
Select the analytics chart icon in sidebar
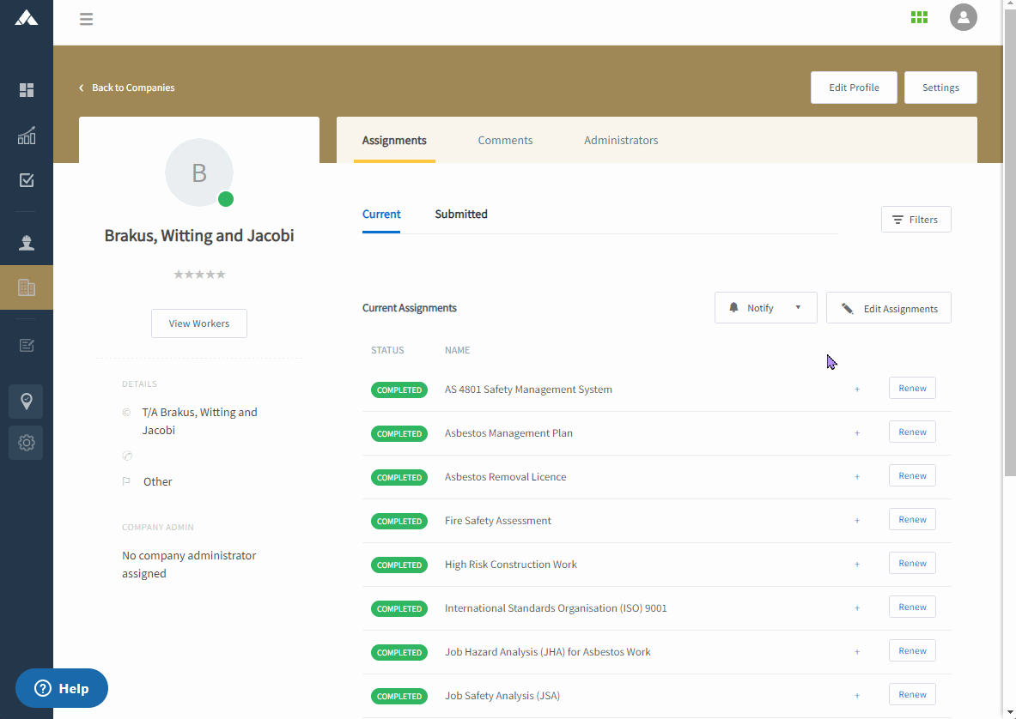26,136
